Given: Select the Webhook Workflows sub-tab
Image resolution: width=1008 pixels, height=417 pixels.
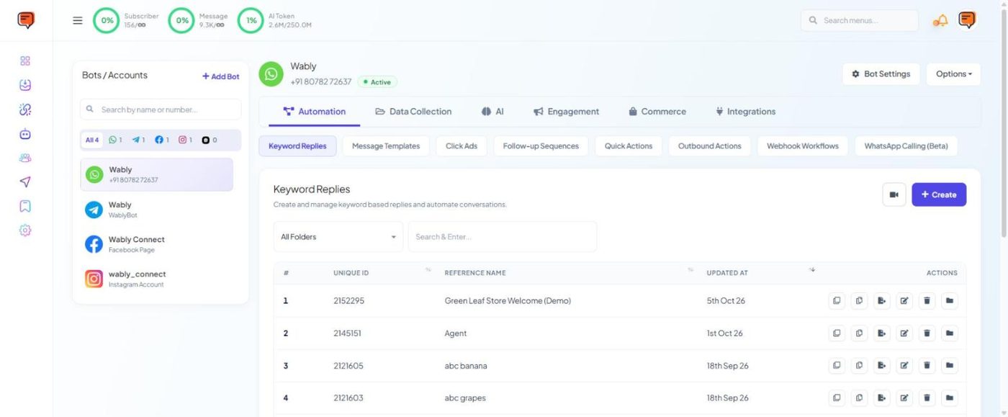Looking at the screenshot, I should point(803,146).
